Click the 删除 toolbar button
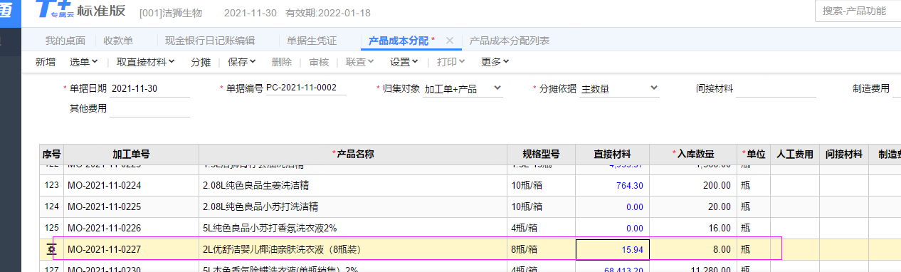Viewport: 901px width, 272px height. click(282, 62)
